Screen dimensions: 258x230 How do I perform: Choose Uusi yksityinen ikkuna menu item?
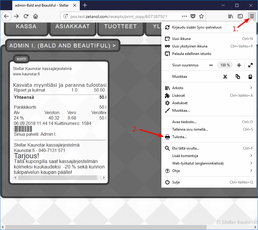click(190, 46)
